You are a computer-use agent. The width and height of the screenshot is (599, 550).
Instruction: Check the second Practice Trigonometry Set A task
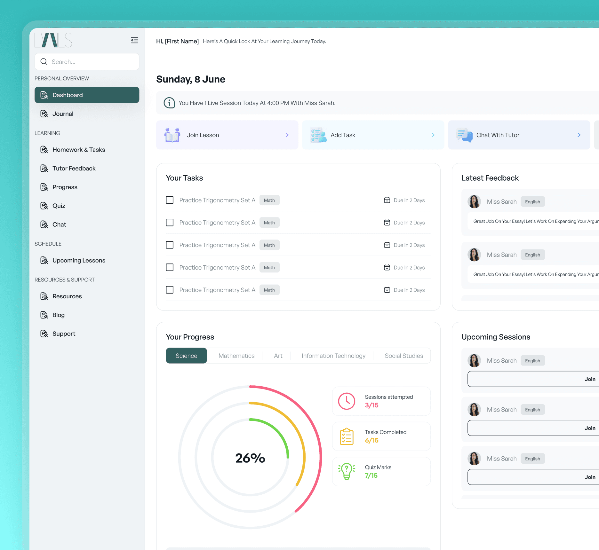coord(170,223)
